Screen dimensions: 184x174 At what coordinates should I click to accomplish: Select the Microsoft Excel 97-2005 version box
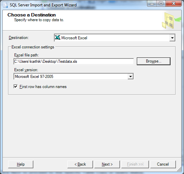click(x=73, y=77)
